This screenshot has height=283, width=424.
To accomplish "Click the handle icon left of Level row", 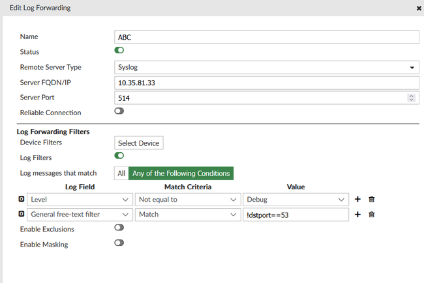I will pyautogui.click(x=21, y=199).
